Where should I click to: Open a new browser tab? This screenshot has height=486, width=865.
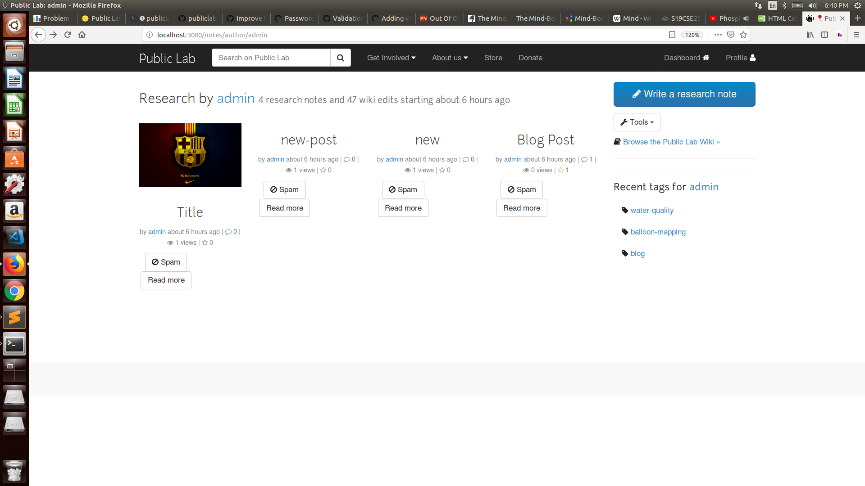[x=858, y=18]
